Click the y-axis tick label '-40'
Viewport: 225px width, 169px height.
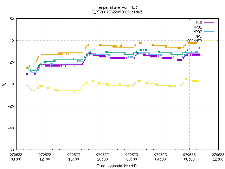(x=11, y=128)
